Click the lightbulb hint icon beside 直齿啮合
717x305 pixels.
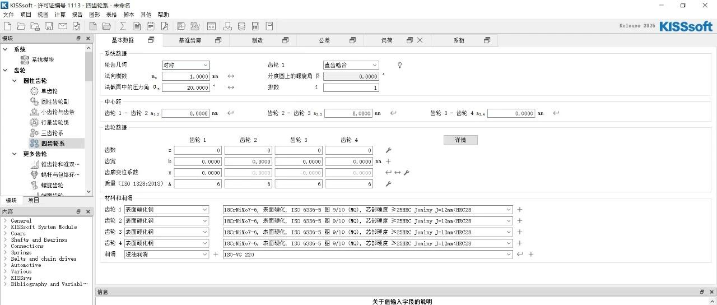coord(400,65)
